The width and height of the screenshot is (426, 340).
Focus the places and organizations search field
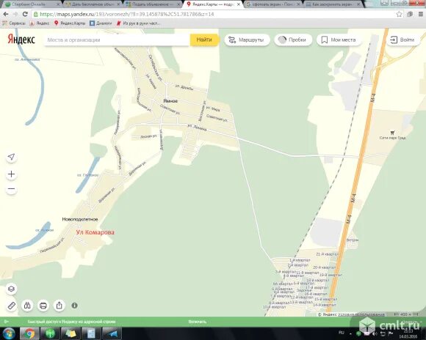117,40
